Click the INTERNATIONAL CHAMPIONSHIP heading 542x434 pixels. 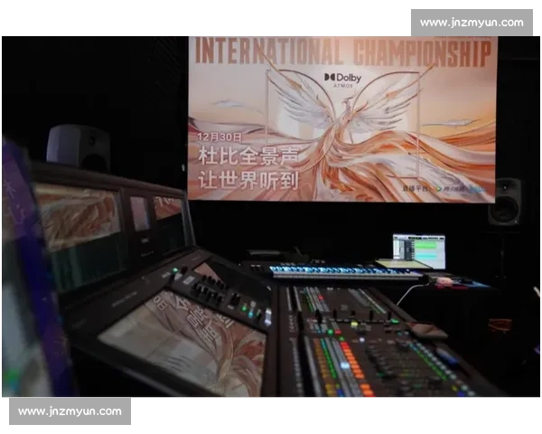[341, 51]
